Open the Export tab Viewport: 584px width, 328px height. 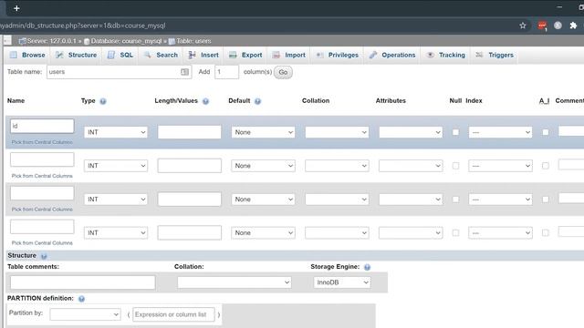click(x=245, y=55)
